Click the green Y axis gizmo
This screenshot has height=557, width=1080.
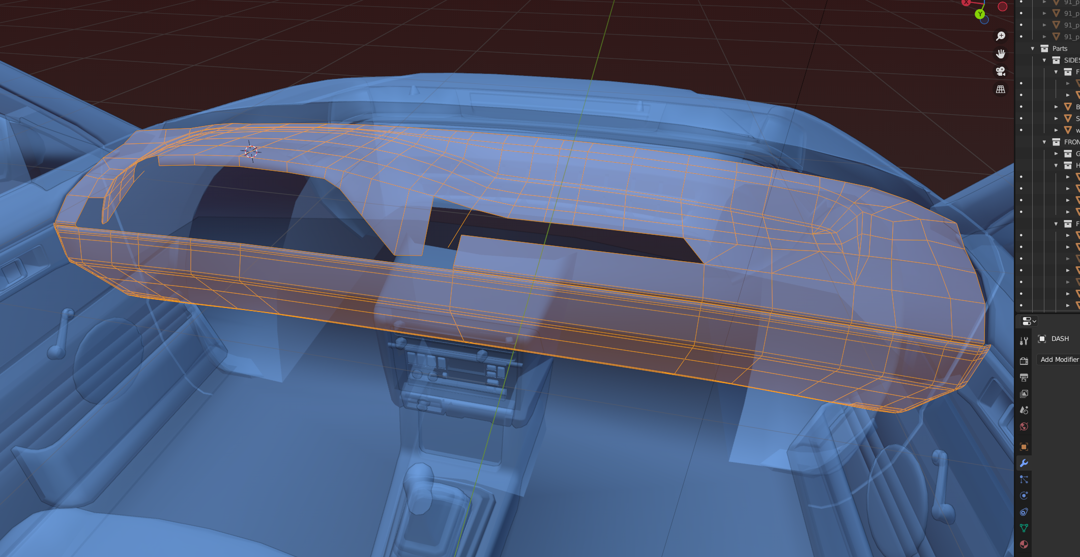point(980,14)
